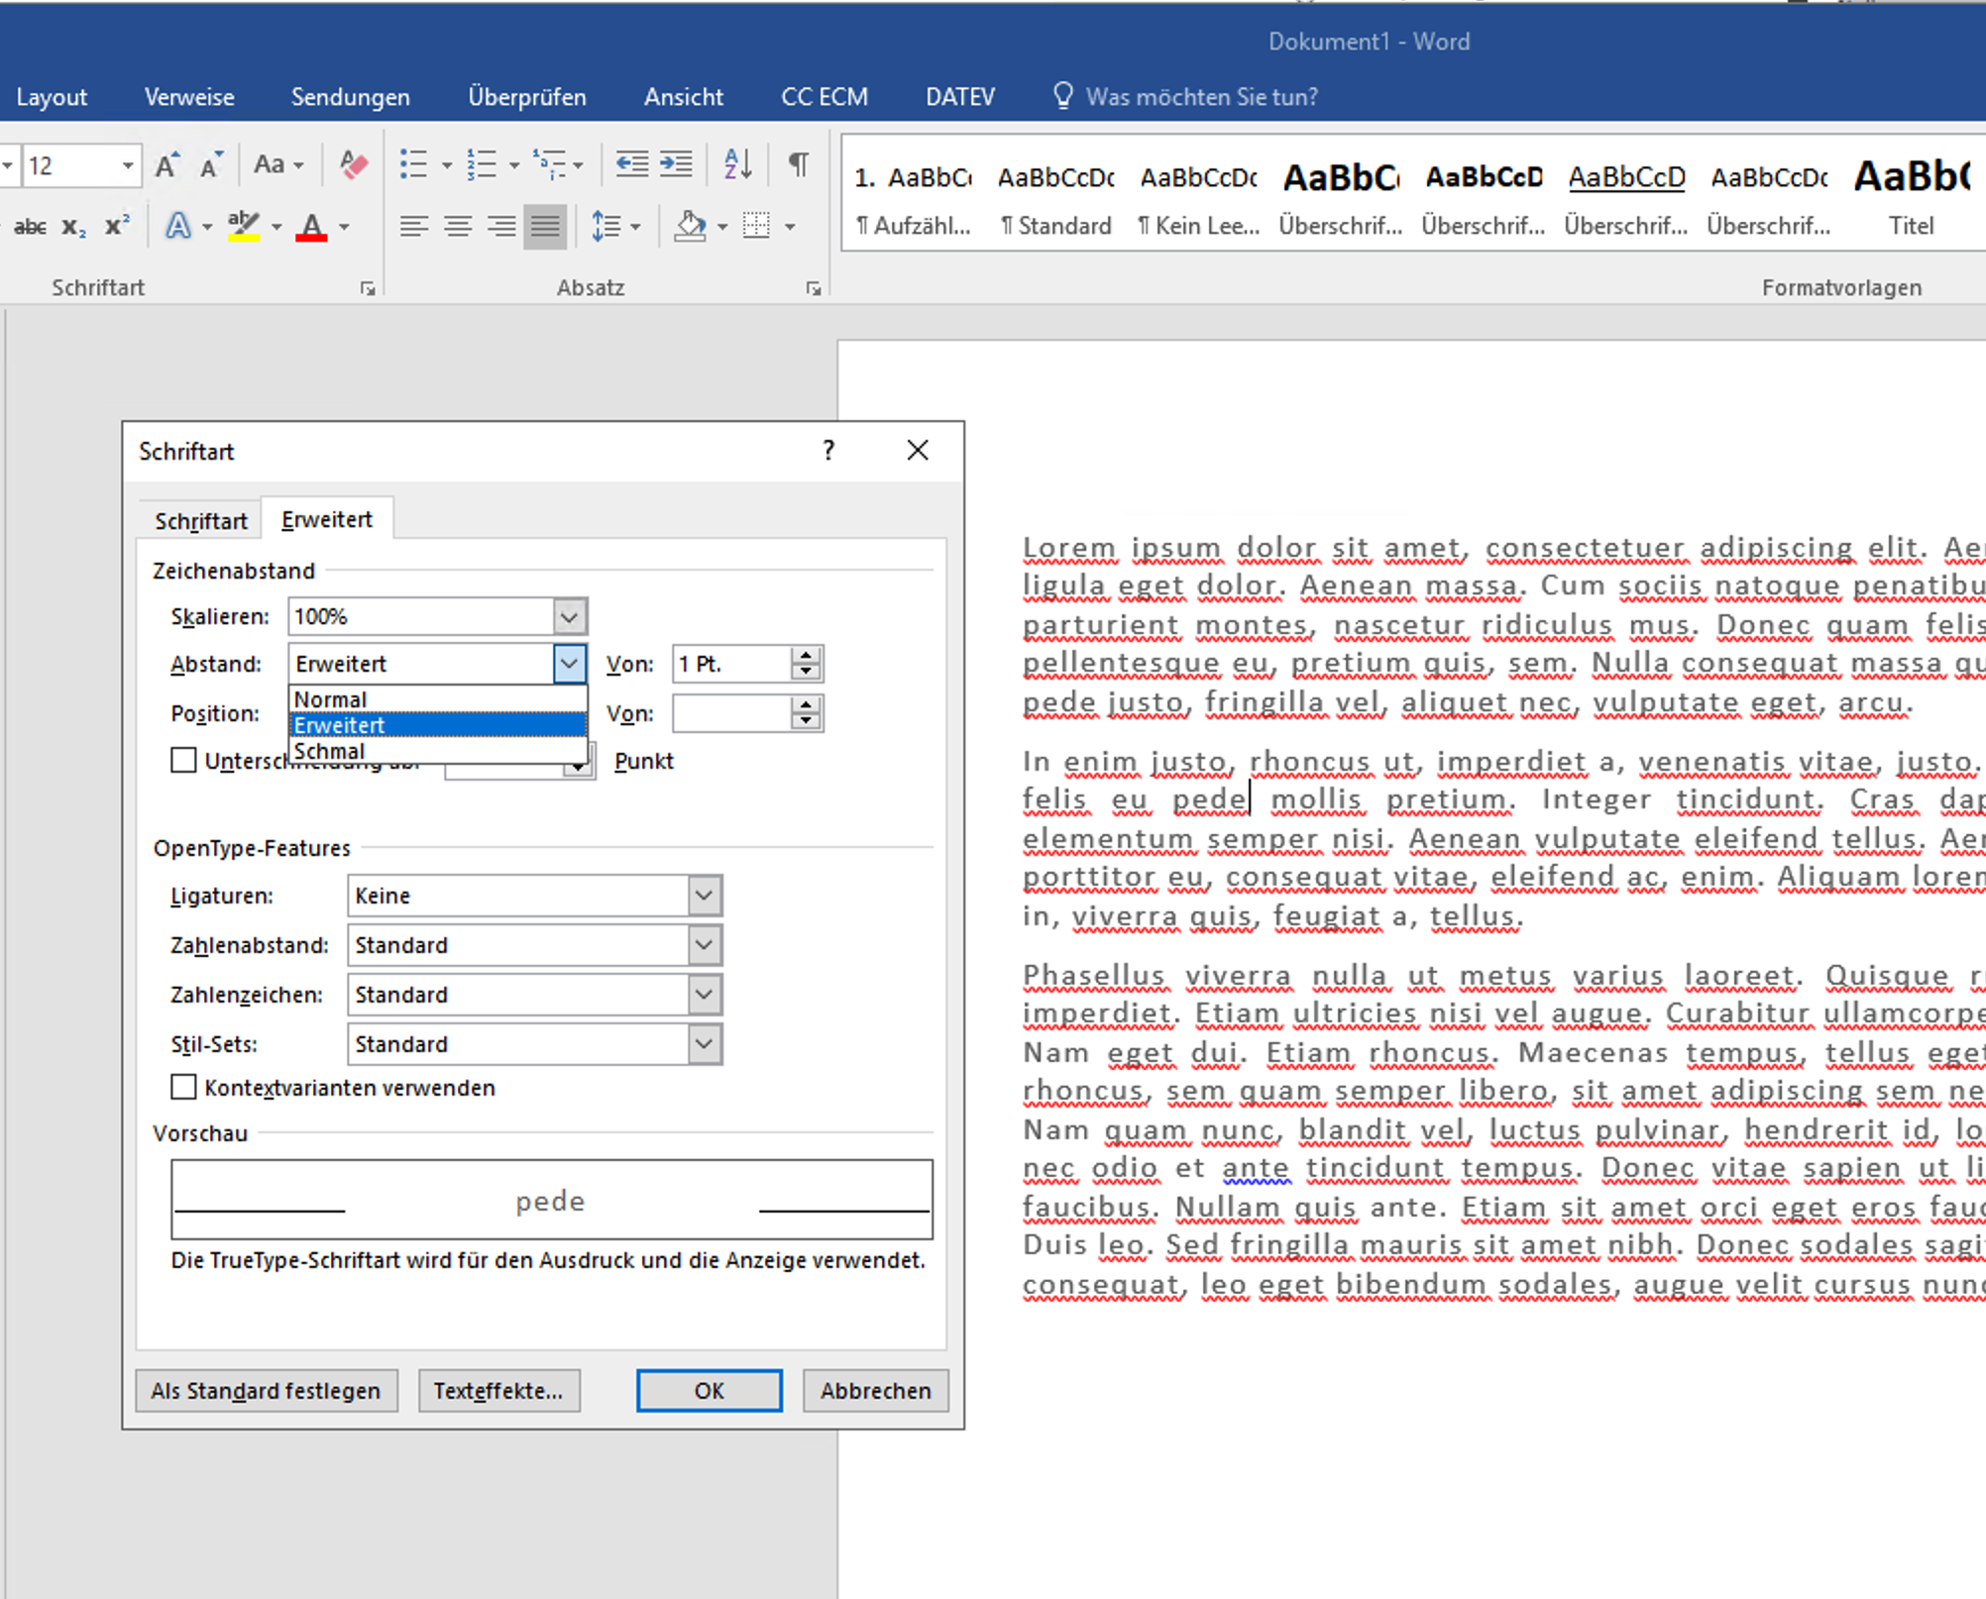Click the superscript icon

[117, 227]
